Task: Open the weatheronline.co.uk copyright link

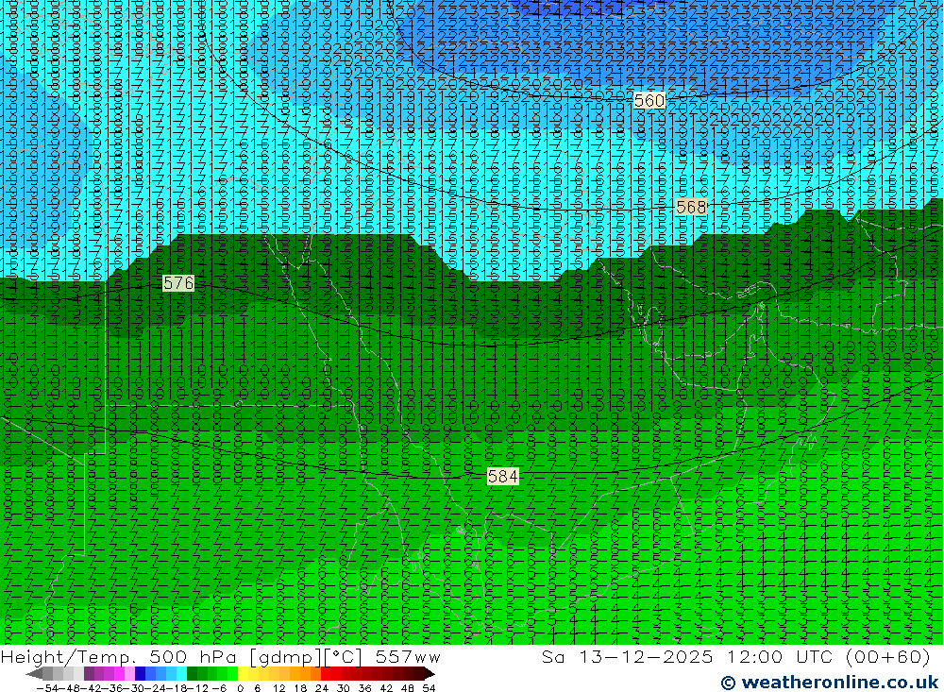Action: [x=830, y=683]
